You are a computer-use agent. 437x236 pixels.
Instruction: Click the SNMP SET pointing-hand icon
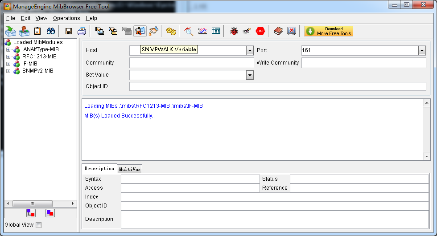(153, 31)
